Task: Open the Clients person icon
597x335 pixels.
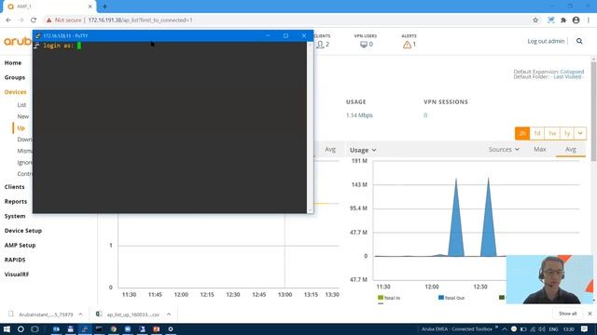Action: [320, 45]
